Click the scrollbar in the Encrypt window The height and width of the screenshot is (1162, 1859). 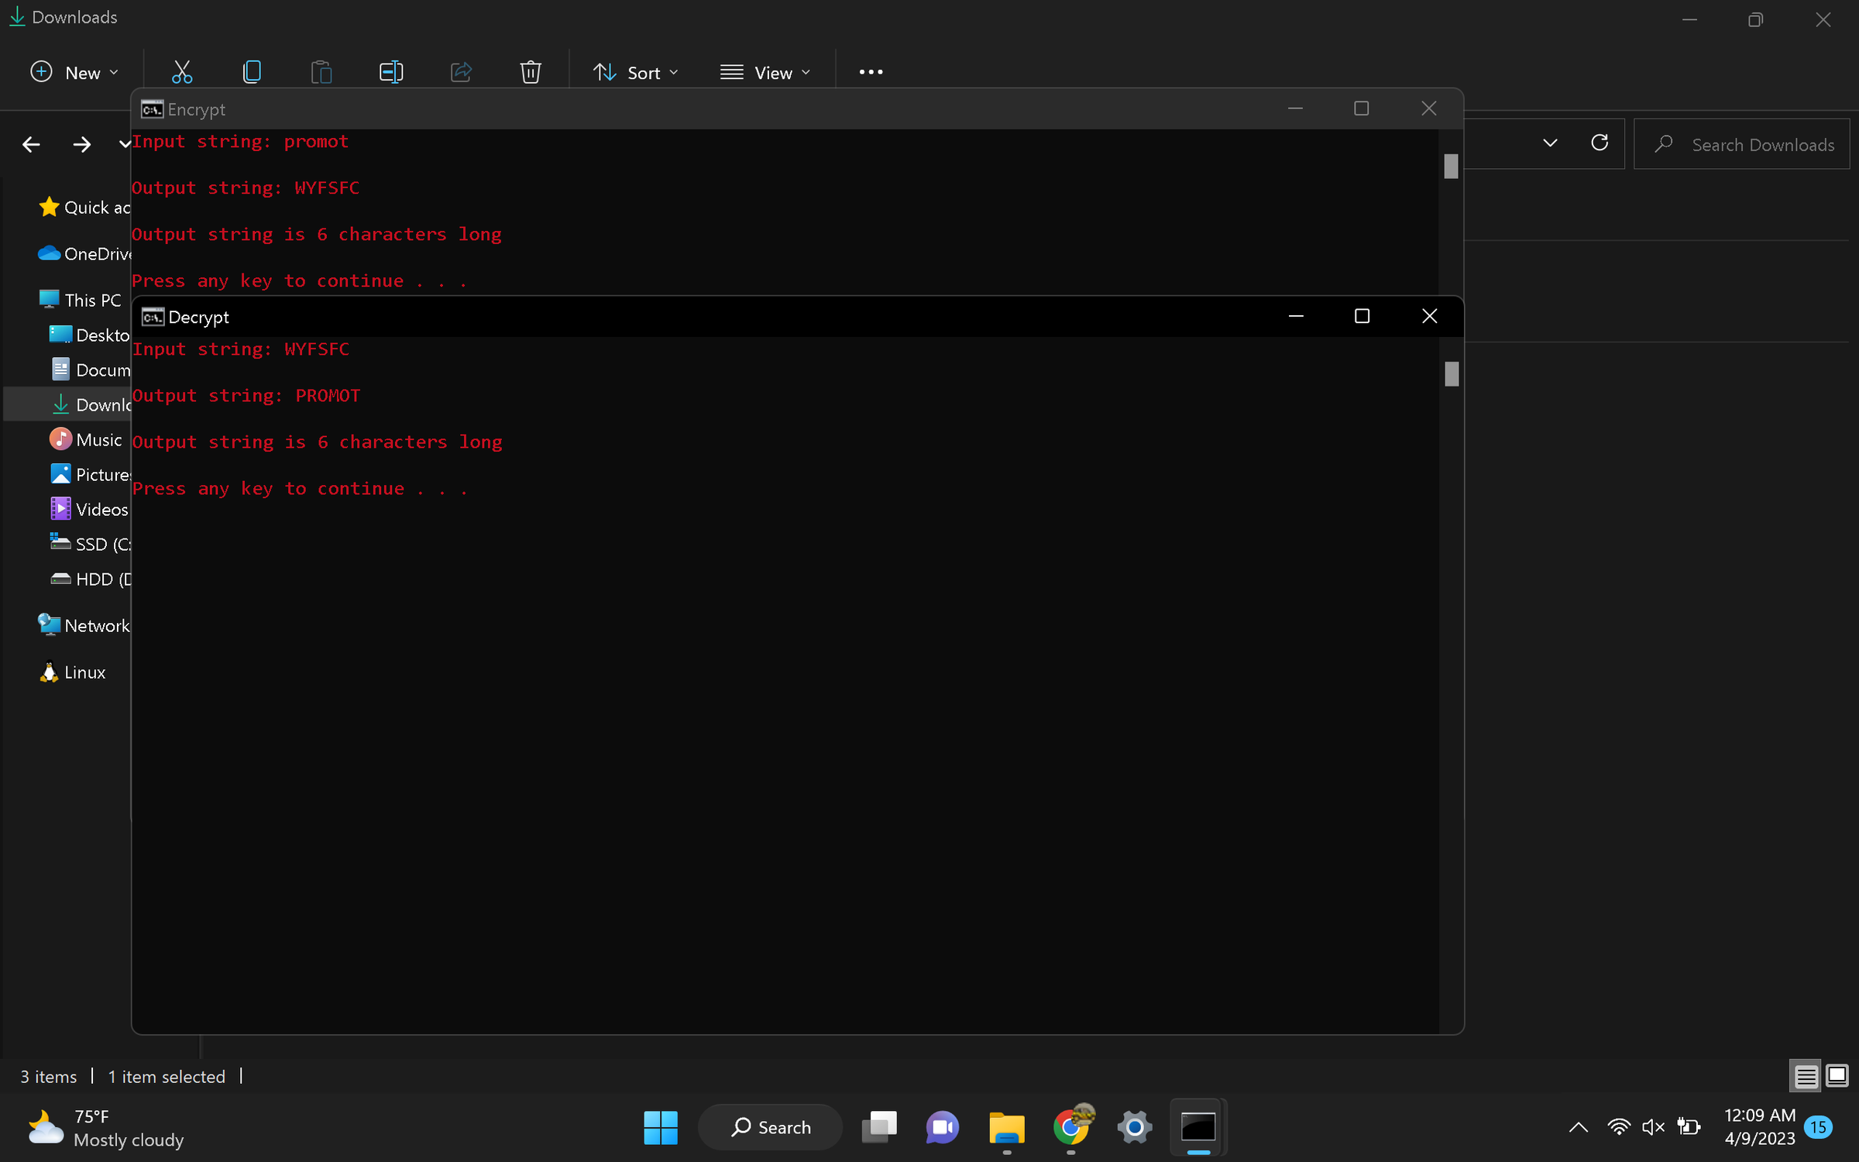[x=1450, y=166]
